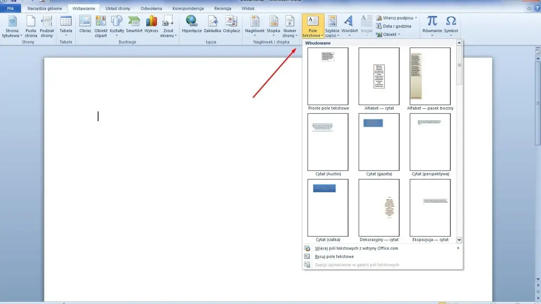Click the Wbudowane gallery heading
Screen dimensions: 541x304
(318, 43)
